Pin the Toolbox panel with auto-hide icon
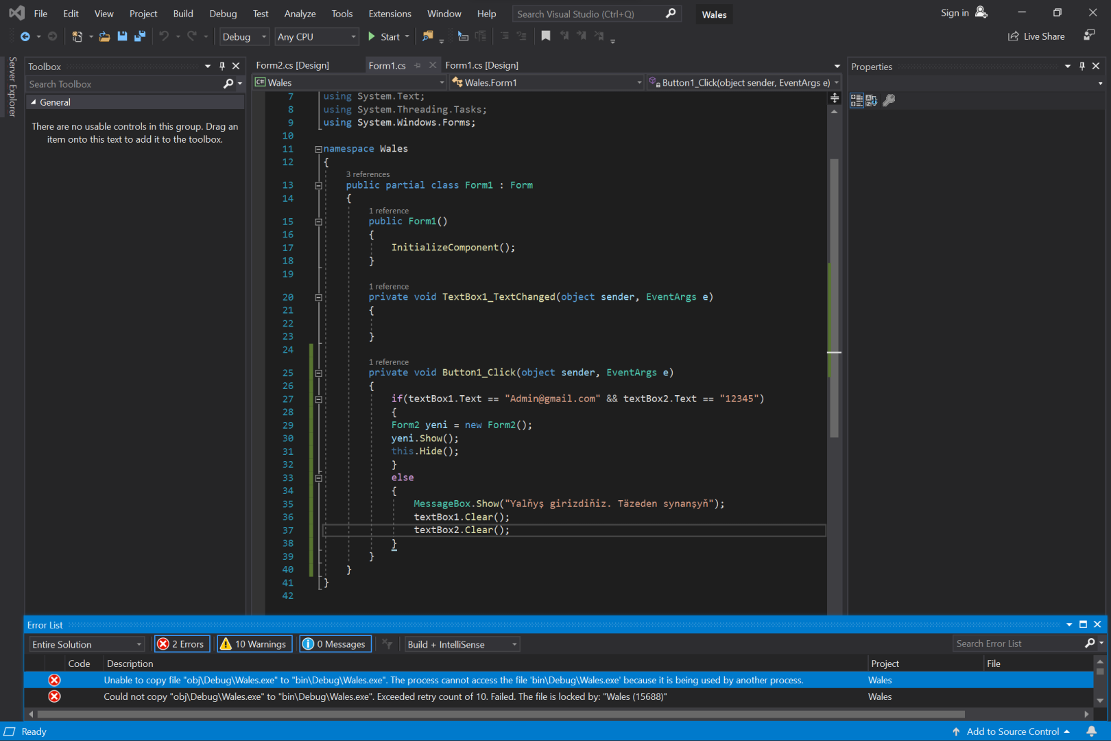This screenshot has width=1111, height=741. tap(222, 66)
